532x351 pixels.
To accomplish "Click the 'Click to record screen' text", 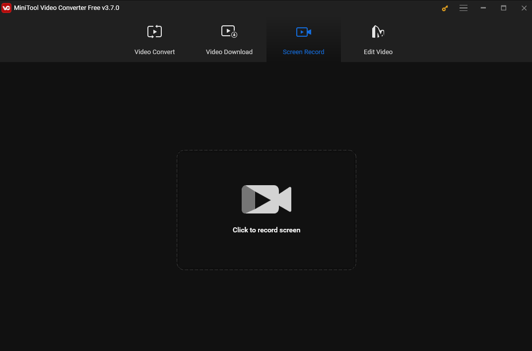I will 266,230.
